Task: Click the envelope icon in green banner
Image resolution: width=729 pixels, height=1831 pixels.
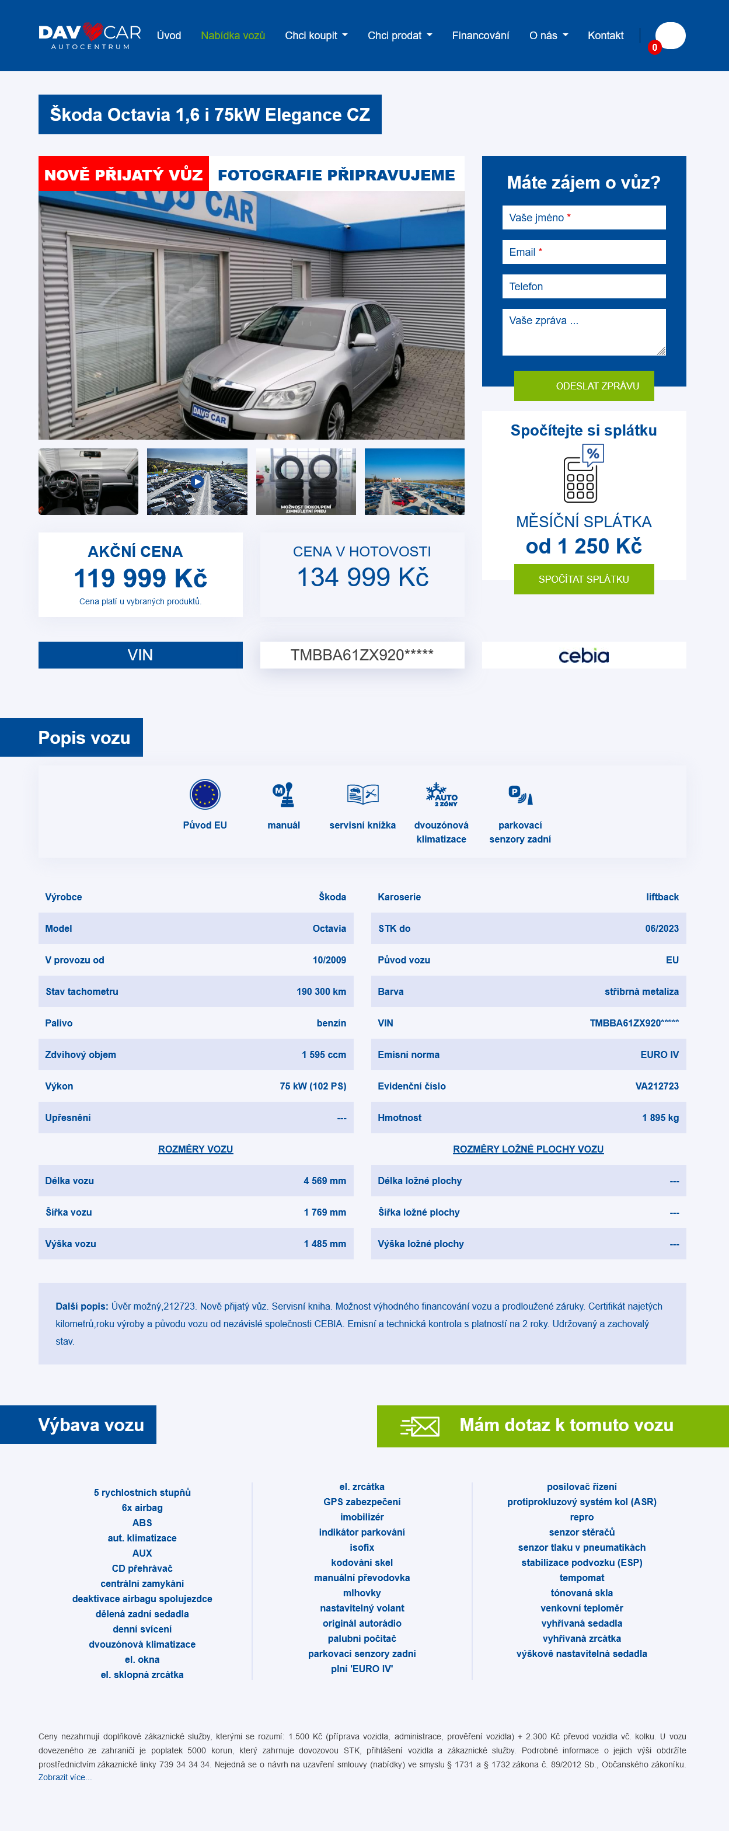Action: [x=420, y=1426]
